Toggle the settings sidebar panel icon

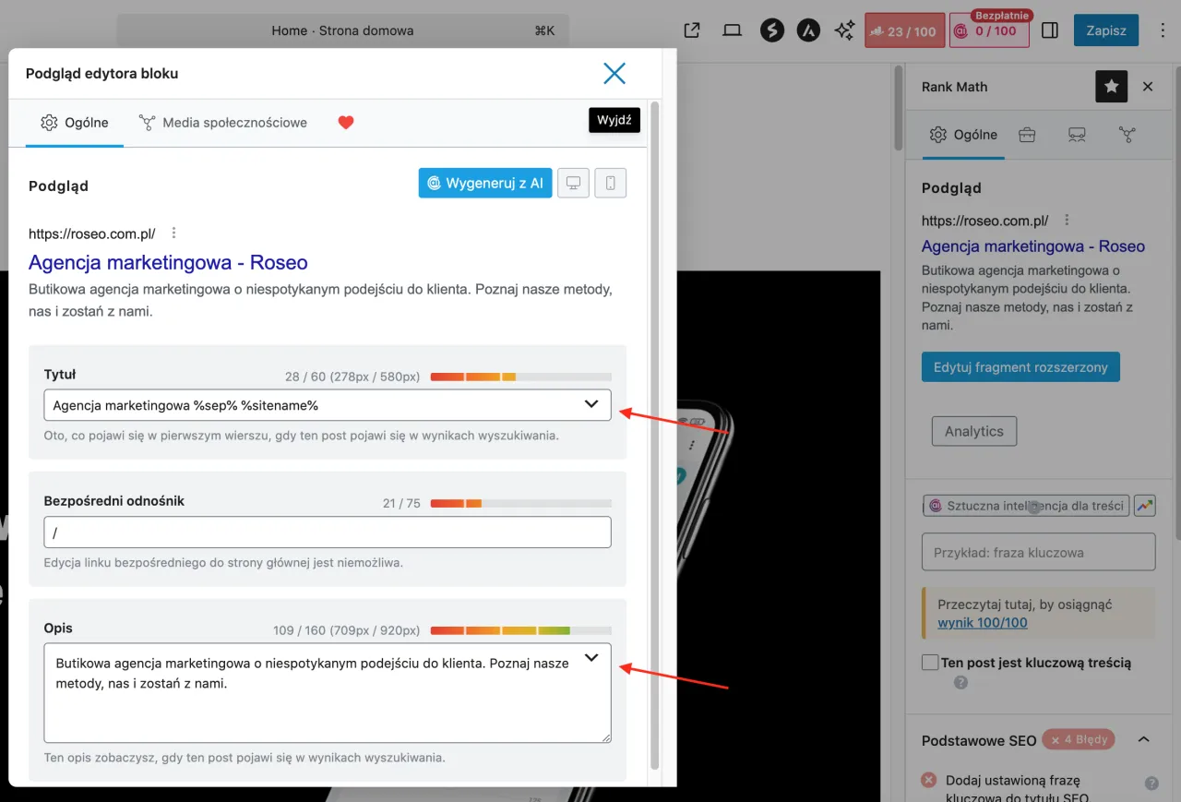1050,30
